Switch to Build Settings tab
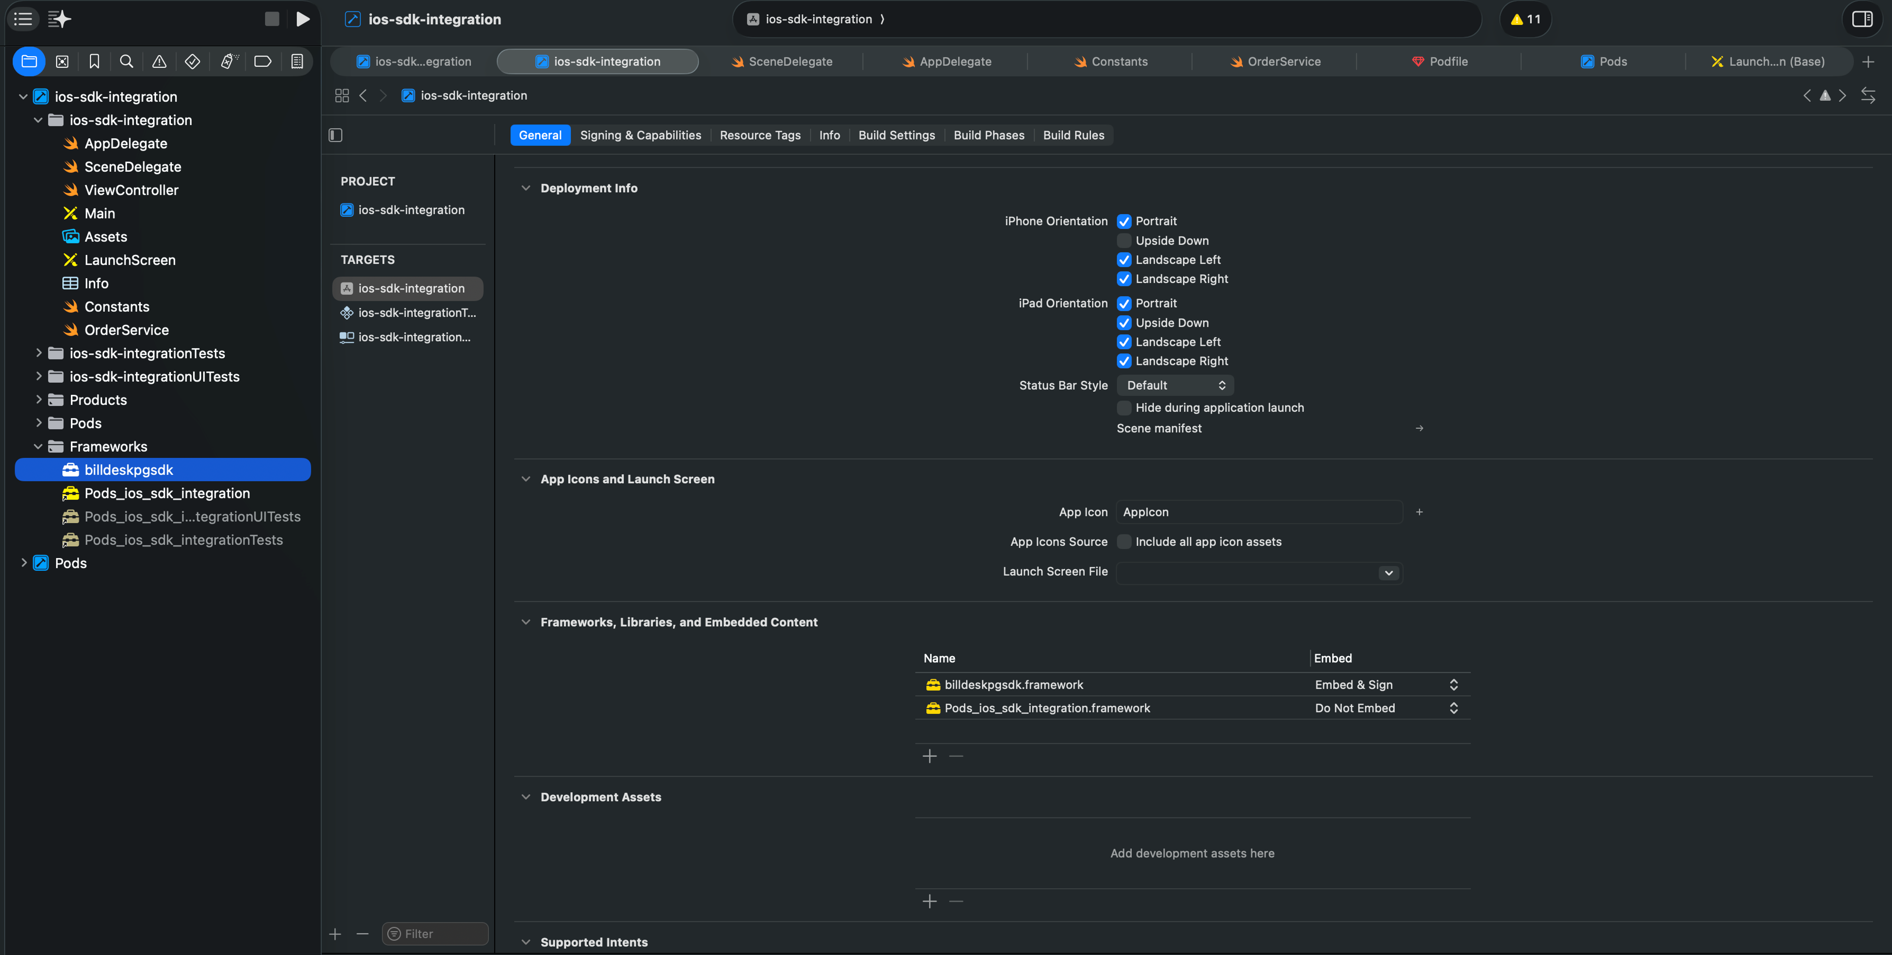The height and width of the screenshot is (955, 1892). (897, 135)
